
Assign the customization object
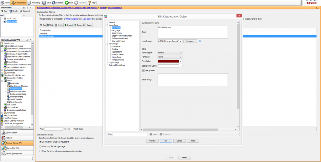coord(88,25)
